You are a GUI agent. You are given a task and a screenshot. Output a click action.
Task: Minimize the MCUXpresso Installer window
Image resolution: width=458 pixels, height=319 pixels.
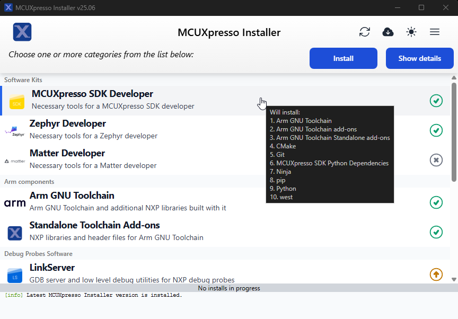coord(397,7)
